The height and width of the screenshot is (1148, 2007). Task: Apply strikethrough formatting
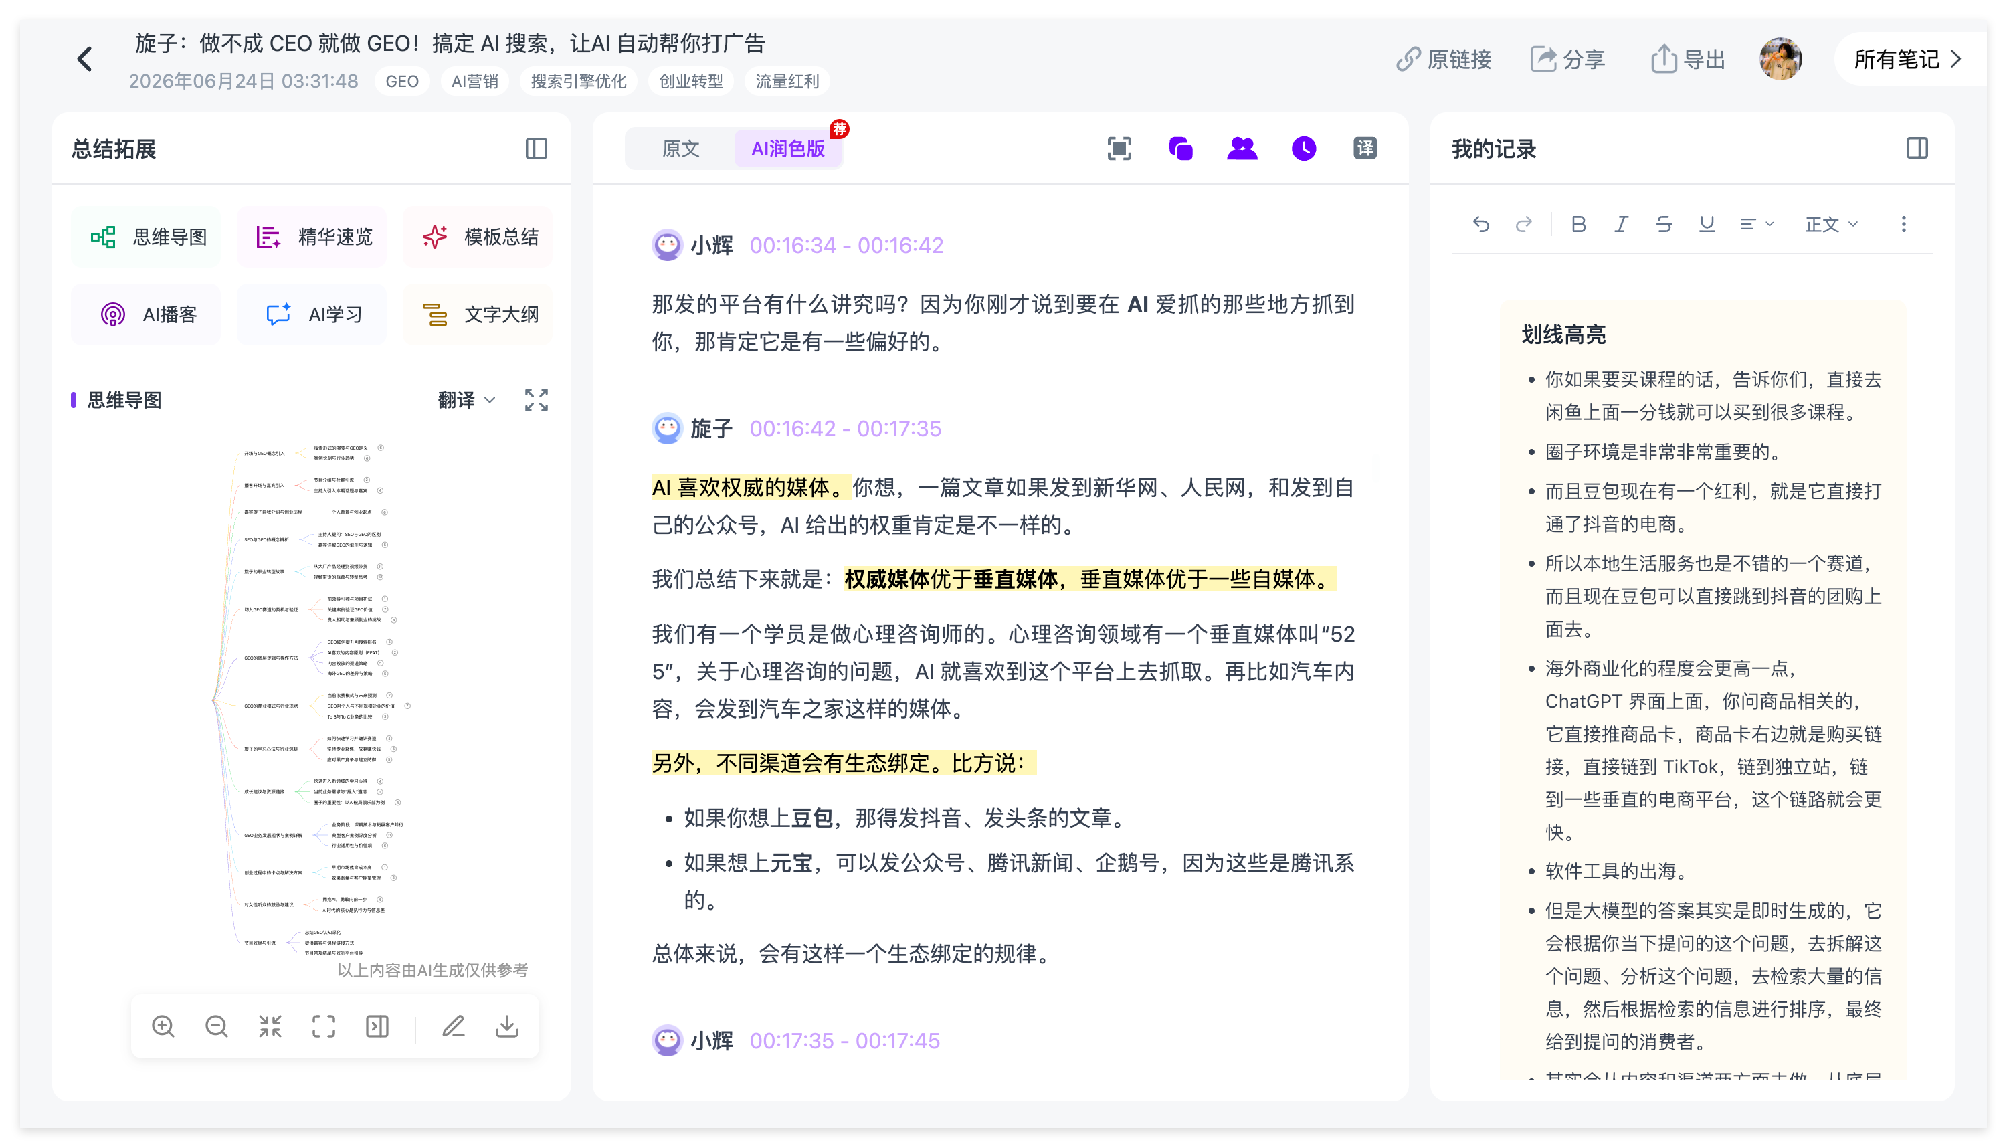(x=1664, y=225)
